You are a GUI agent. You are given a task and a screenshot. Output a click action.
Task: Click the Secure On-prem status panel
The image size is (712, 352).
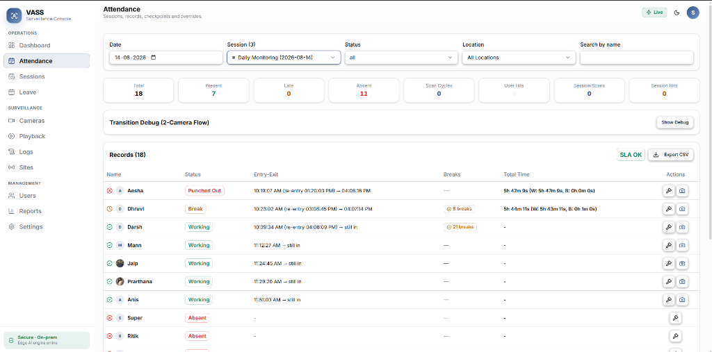(x=47, y=340)
